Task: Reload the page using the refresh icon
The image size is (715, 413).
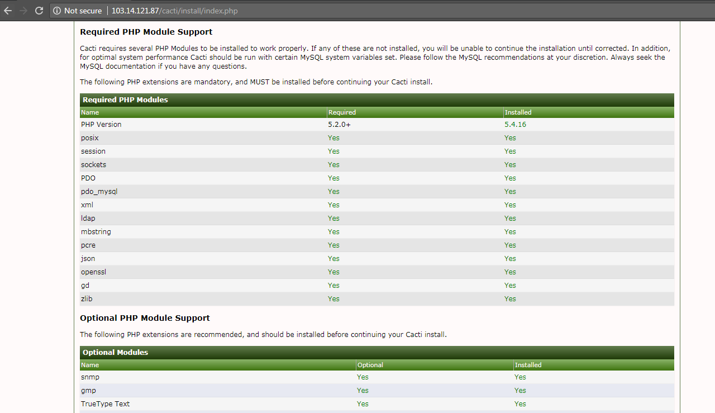Action: (x=39, y=10)
